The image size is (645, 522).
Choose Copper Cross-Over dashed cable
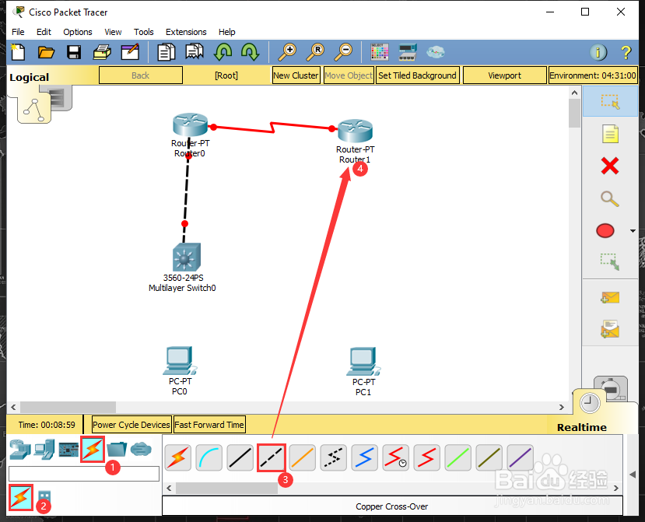pyautogui.click(x=271, y=457)
